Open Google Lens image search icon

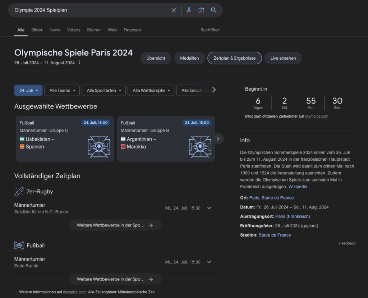[x=201, y=10]
